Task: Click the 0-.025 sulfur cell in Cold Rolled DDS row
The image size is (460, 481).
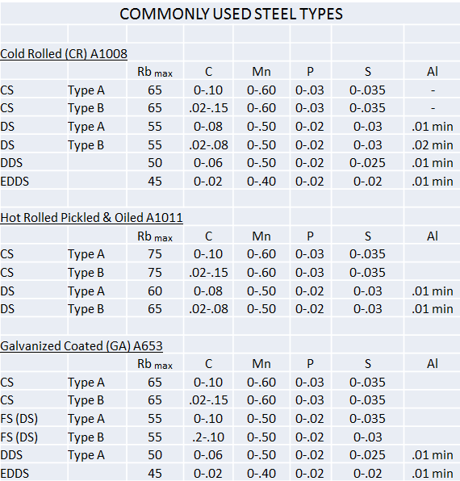Action: pos(367,163)
